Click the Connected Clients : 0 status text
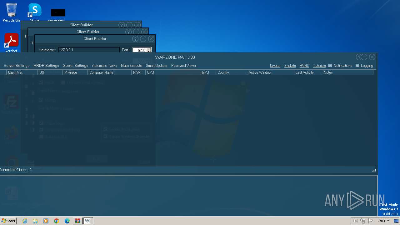This screenshot has width=400, height=225. coord(16,170)
